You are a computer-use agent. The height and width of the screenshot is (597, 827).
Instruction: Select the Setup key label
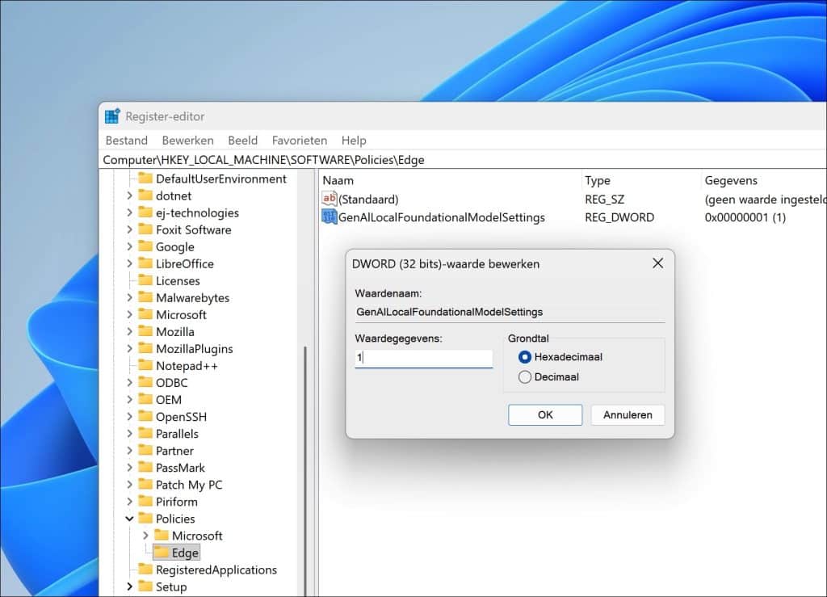point(171,587)
